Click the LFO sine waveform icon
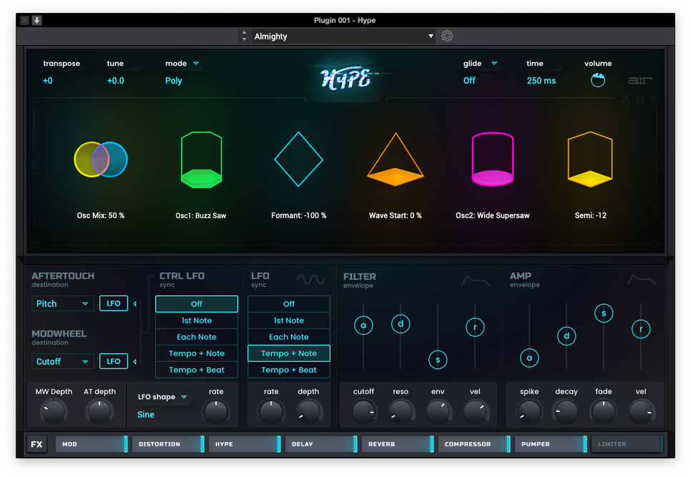The image size is (691, 477). (310, 279)
